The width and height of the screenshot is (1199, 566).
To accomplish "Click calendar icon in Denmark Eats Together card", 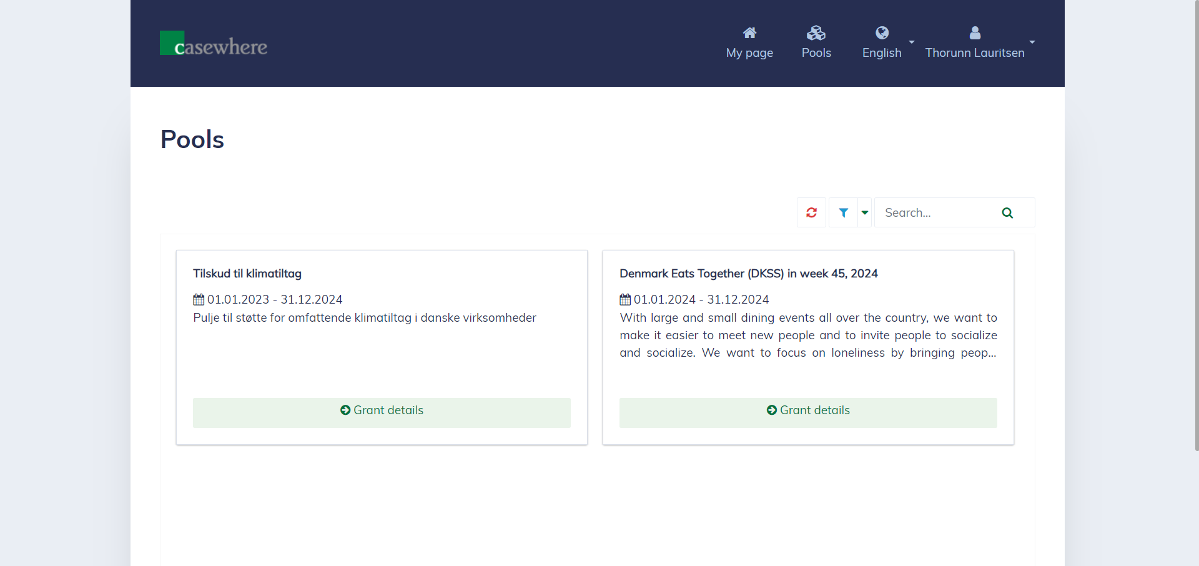I will [x=625, y=300].
